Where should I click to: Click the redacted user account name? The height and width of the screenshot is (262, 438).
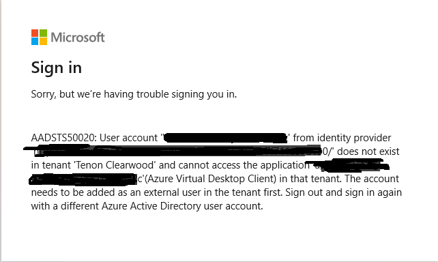[225, 138]
